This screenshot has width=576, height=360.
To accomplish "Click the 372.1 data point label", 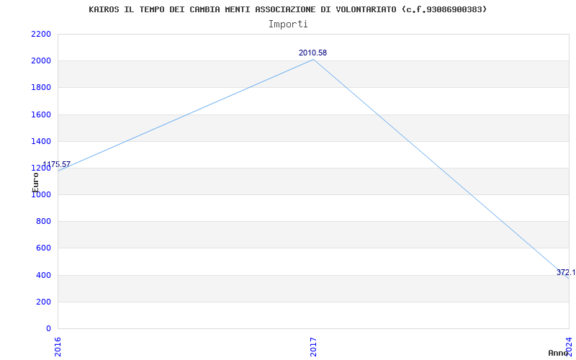I will click(x=566, y=272).
